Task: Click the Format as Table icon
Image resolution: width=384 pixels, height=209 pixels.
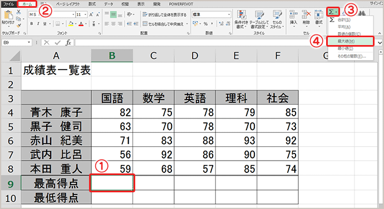Action: coord(259,14)
